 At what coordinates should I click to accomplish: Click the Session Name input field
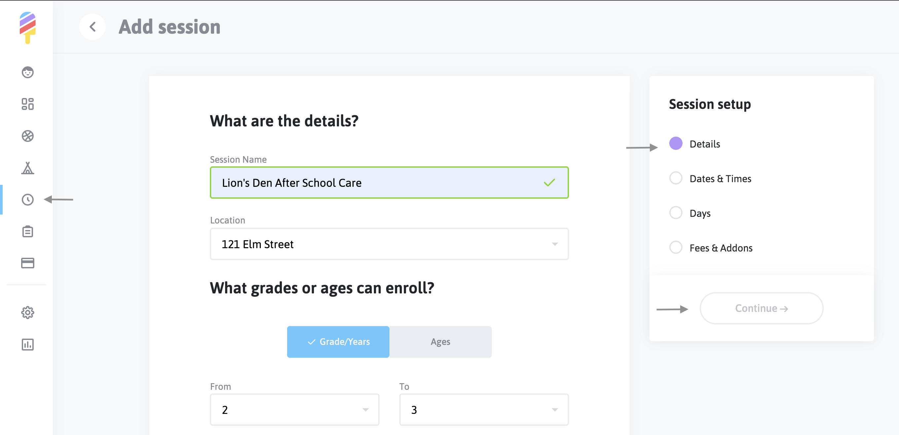[x=381, y=183]
